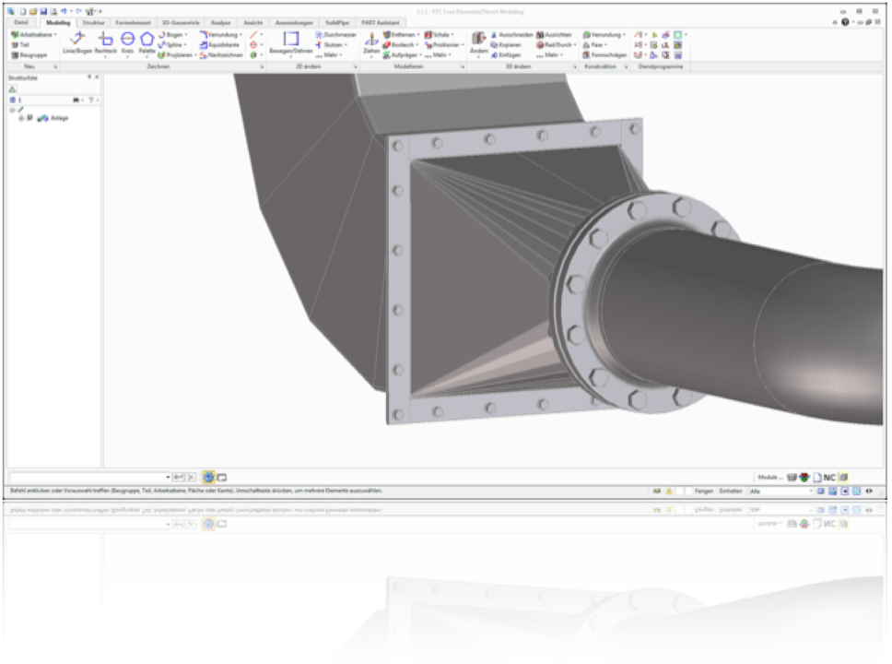Choose the Nachzeichnen tool
The height and width of the screenshot is (664, 892).
pyautogui.click(x=221, y=55)
